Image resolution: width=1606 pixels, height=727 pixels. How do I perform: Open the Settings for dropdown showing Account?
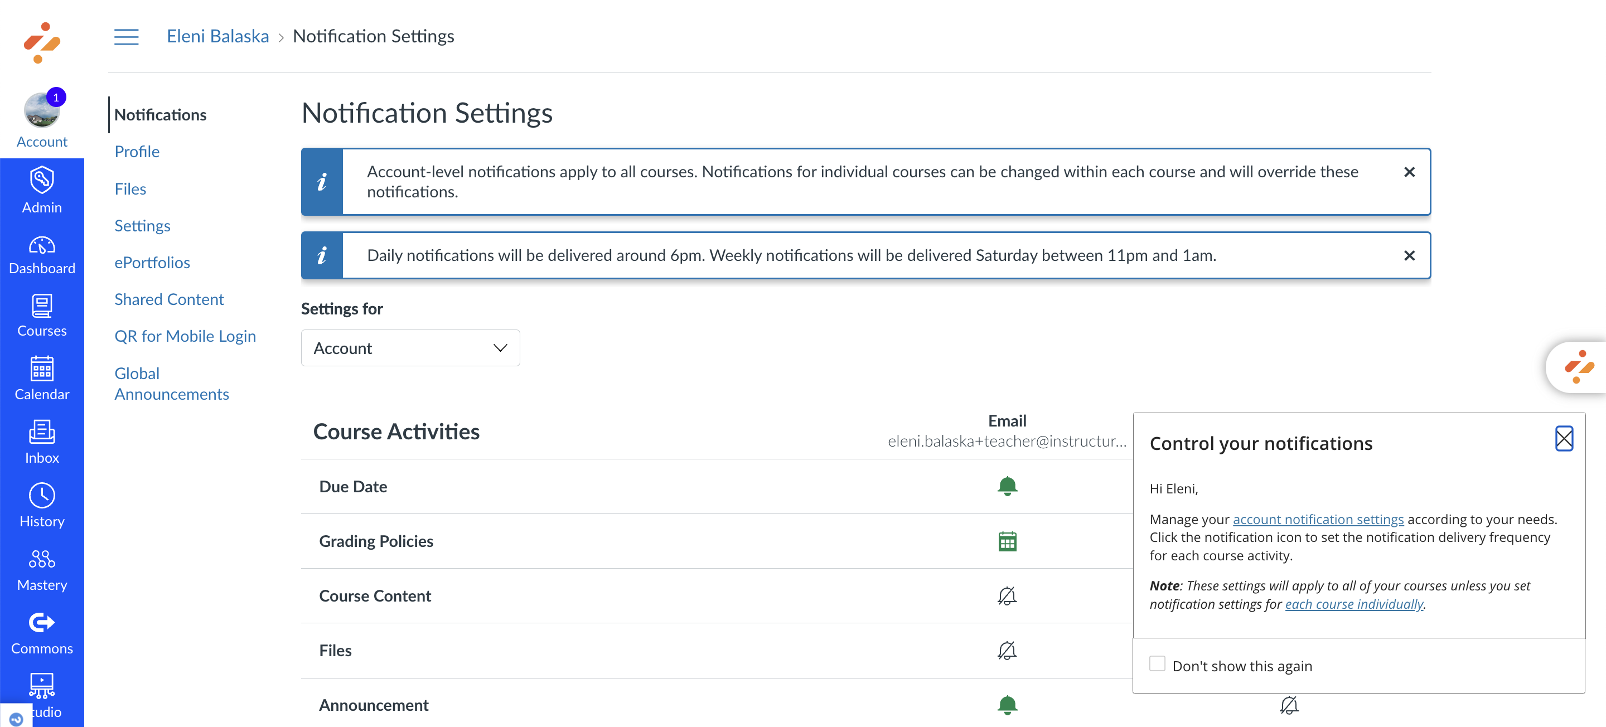tap(410, 348)
